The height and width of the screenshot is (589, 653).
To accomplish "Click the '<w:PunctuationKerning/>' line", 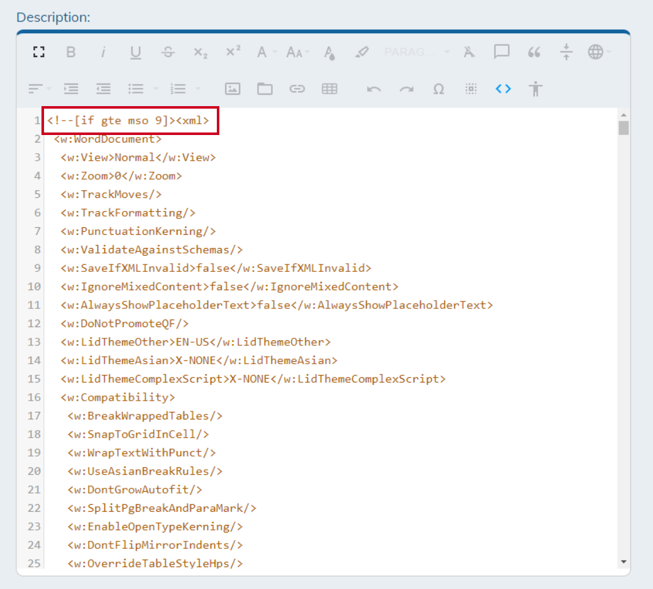I will point(138,231).
